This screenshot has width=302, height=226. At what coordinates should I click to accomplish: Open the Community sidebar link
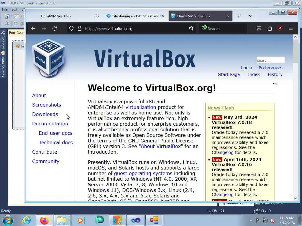(46, 161)
